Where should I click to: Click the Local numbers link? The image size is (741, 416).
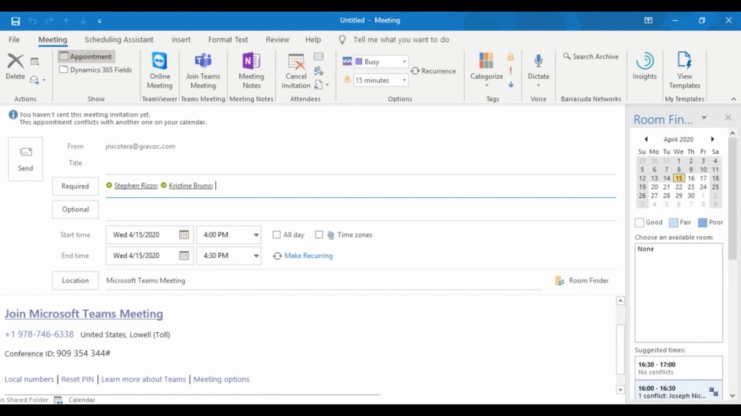(29, 379)
